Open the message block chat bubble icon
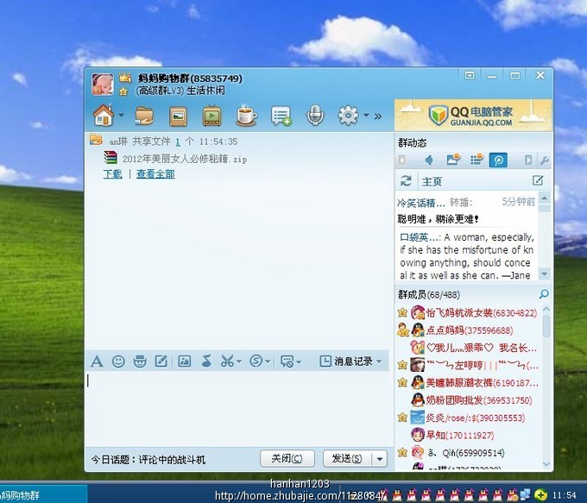This screenshot has height=503, width=587. click(x=287, y=362)
